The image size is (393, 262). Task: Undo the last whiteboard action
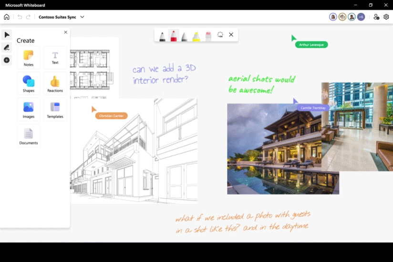tap(20, 17)
